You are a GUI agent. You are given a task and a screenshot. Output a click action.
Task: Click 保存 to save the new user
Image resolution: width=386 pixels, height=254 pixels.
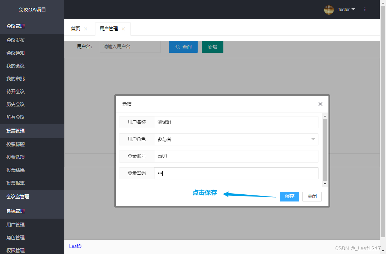tap(289, 196)
